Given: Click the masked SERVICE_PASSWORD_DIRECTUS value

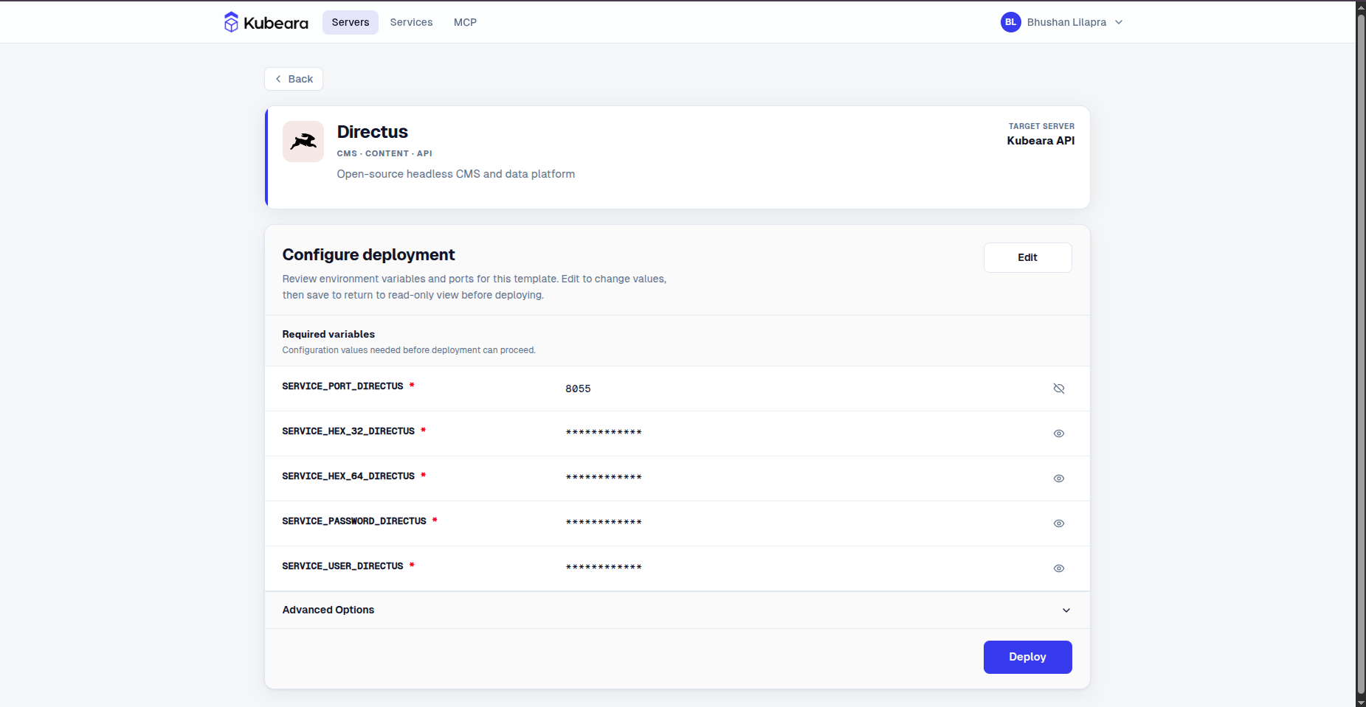Looking at the screenshot, I should 604,523.
